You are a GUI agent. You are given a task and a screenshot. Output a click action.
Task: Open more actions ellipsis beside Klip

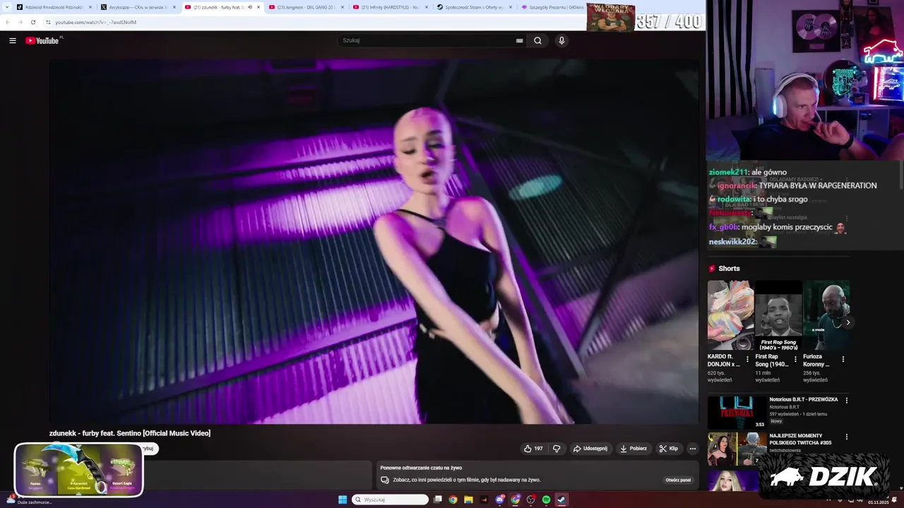point(692,449)
